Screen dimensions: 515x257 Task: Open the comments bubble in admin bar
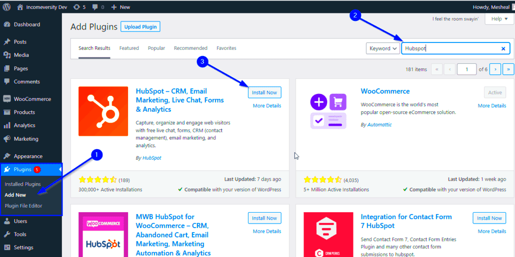click(x=97, y=7)
